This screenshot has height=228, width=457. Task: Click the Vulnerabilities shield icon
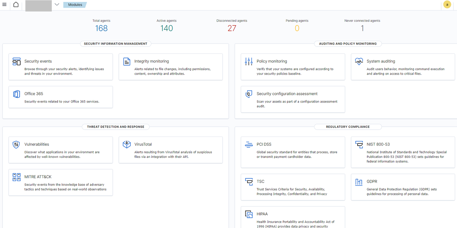point(16,145)
